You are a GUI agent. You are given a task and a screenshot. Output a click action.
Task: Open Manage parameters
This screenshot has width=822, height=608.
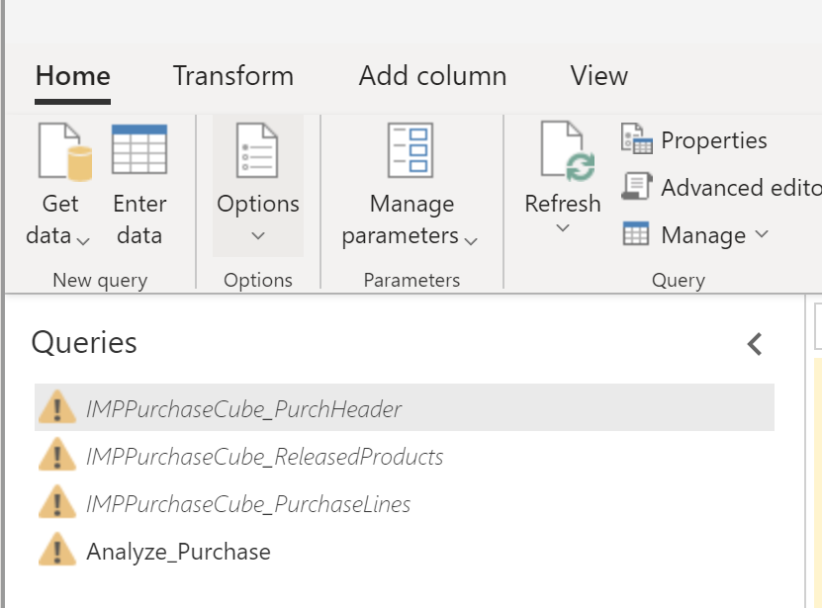click(411, 148)
